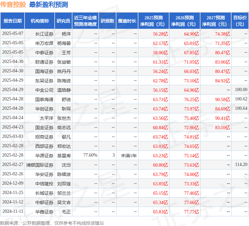This screenshot has height=226, width=249.
Task: Click analyst name 张世杰
Action: click(x=64, y=118)
